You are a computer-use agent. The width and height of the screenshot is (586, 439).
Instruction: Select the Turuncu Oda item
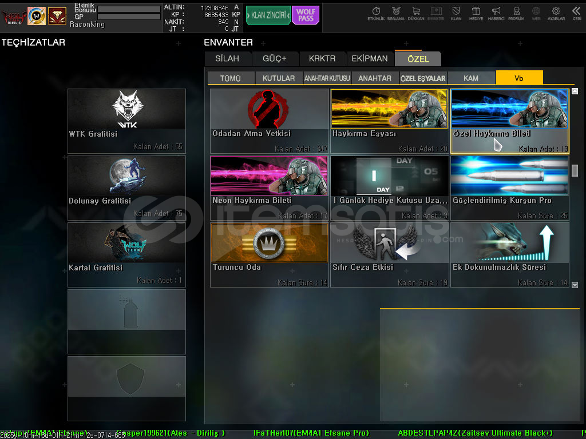click(x=270, y=255)
